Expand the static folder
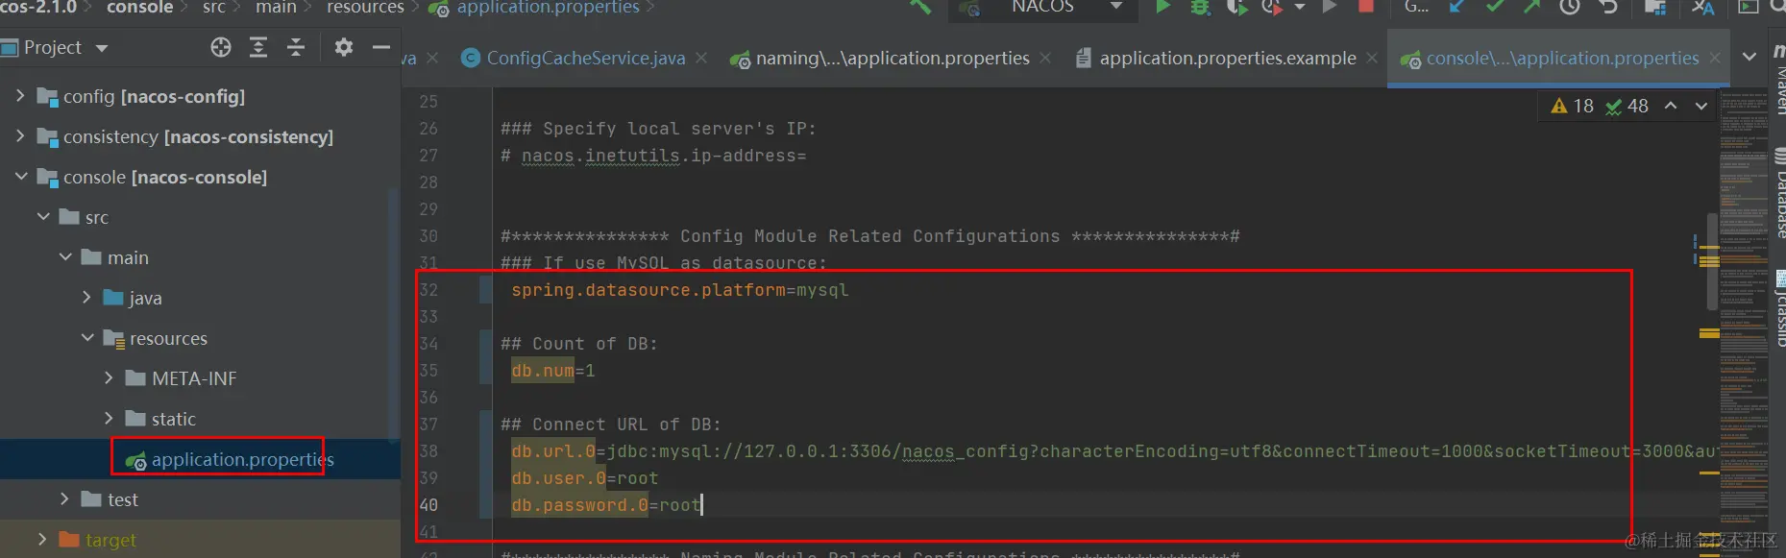This screenshot has height=558, width=1786. click(110, 419)
